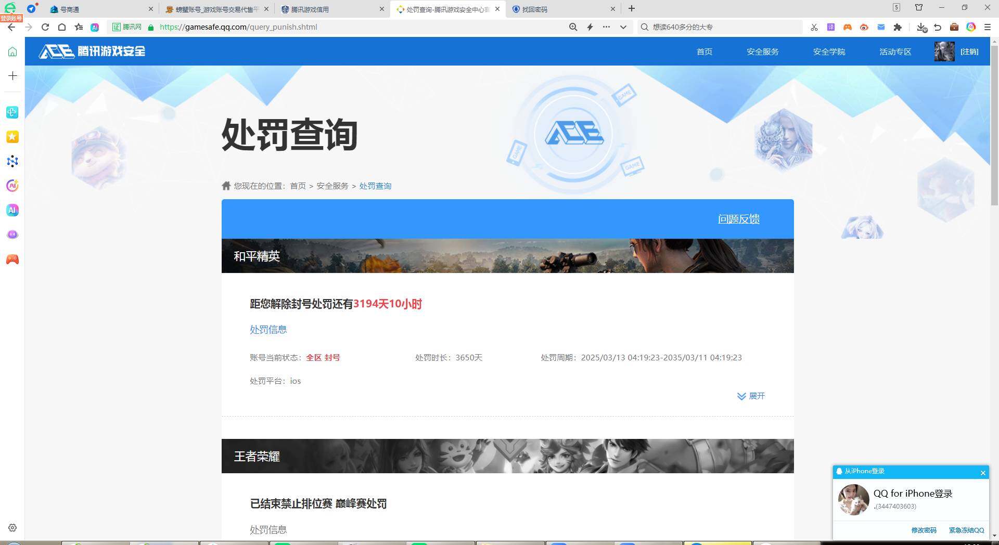Viewport: 999px width, 545px height.
Task: Close the 处罚查询 active tab
Action: tap(497, 9)
